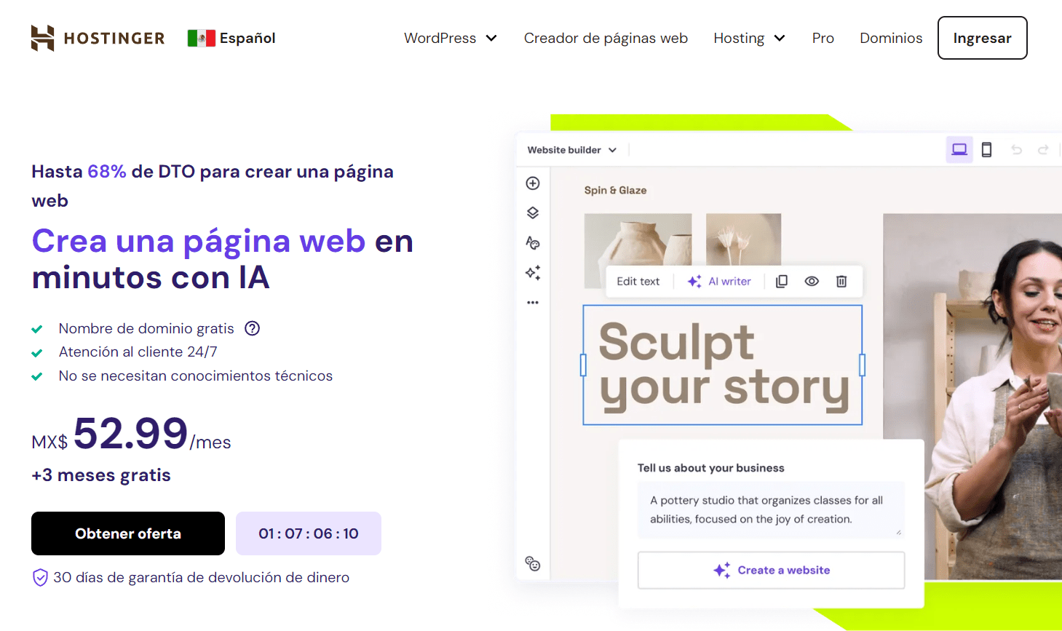This screenshot has height=631, width=1062.
Task: Click the +3 meses gratis text
Action: pyautogui.click(x=101, y=475)
